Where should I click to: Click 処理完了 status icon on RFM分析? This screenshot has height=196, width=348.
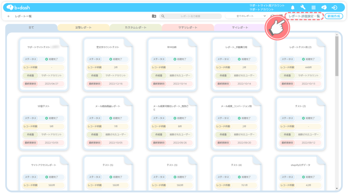click(x=175, y=59)
